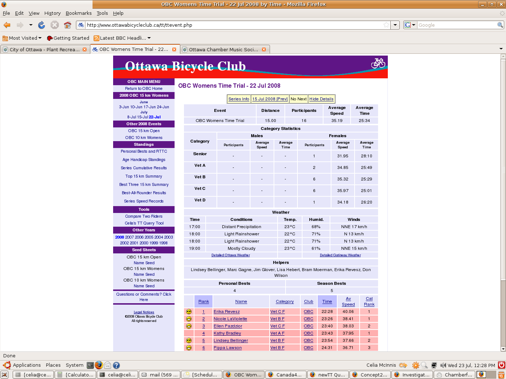Sort results by Time column

(327, 301)
